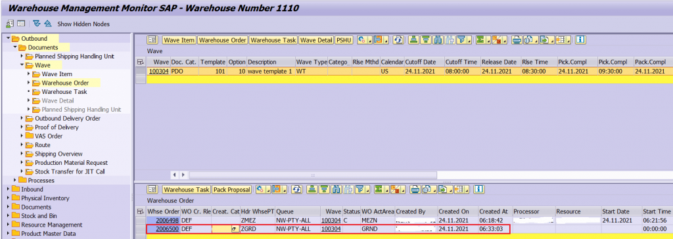Click Details icon in Warehouse Order toolbar
This screenshot has height=239, width=673.
152,189
